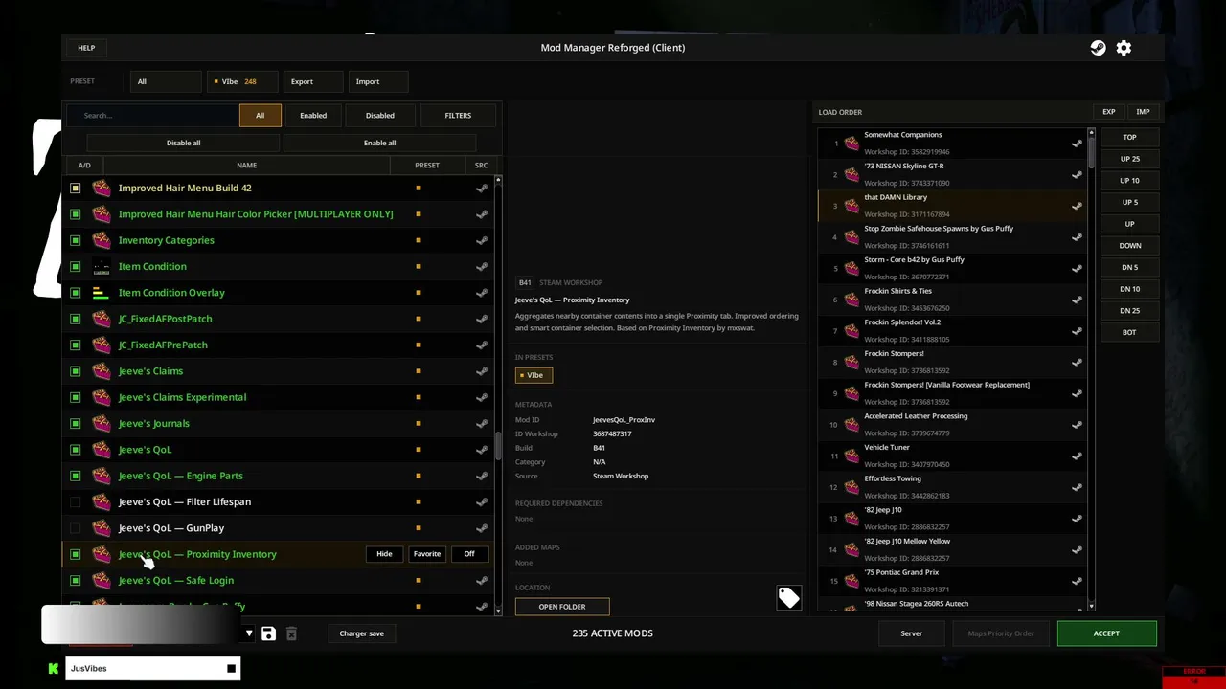Click the mod icon of Item Condition
The width and height of the screenshot is (1226, 689).
(x=101, y=266)
